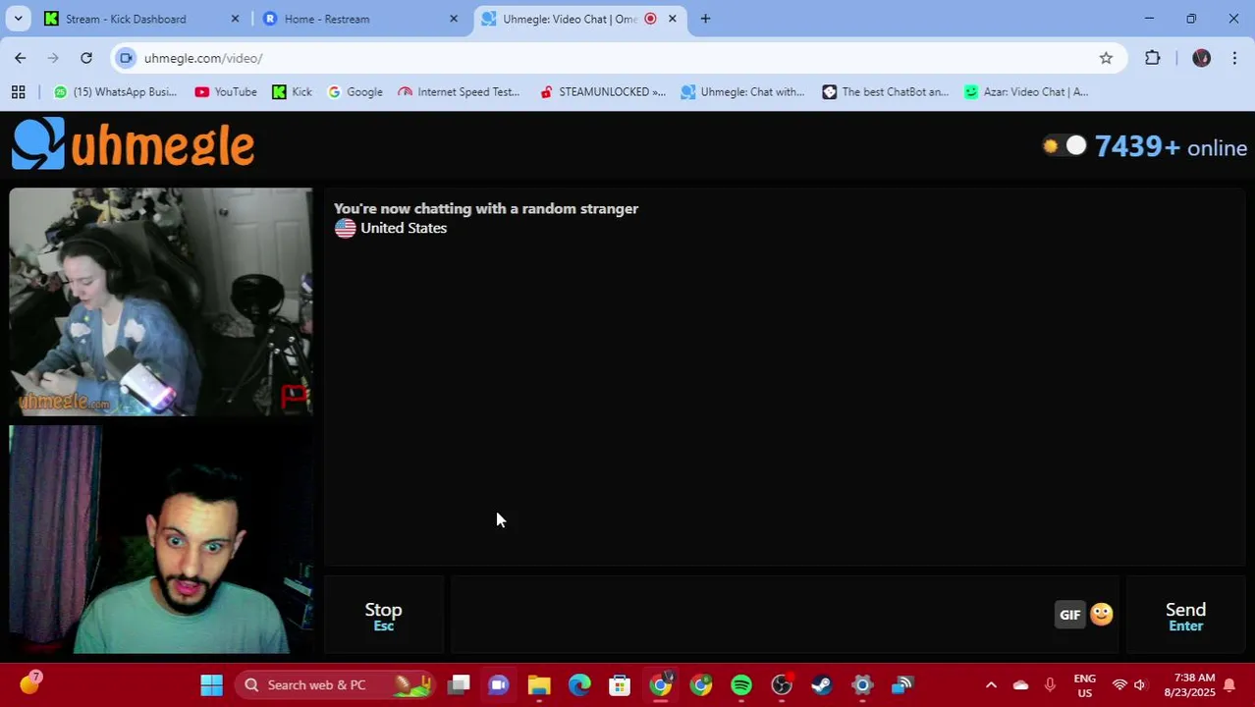Open the Windows Start menu

211,684
